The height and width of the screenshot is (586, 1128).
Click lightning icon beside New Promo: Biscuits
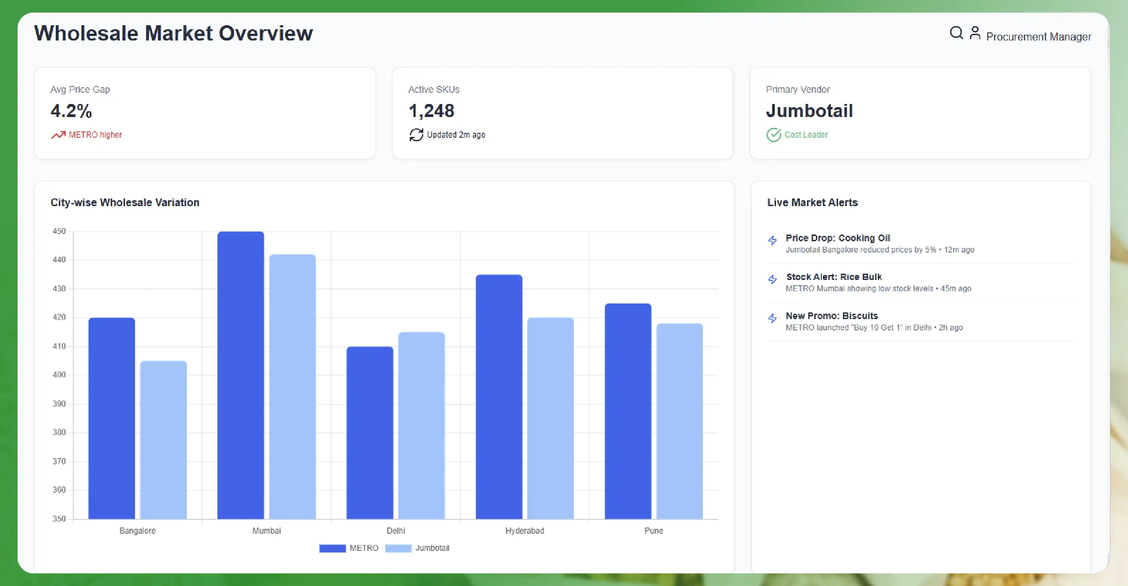click(x=773, y=319)
